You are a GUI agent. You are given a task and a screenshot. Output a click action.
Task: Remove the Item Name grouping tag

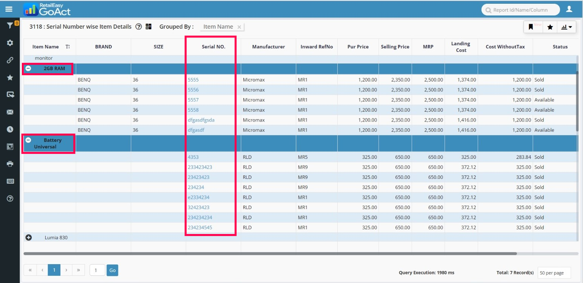coord(239,27)
